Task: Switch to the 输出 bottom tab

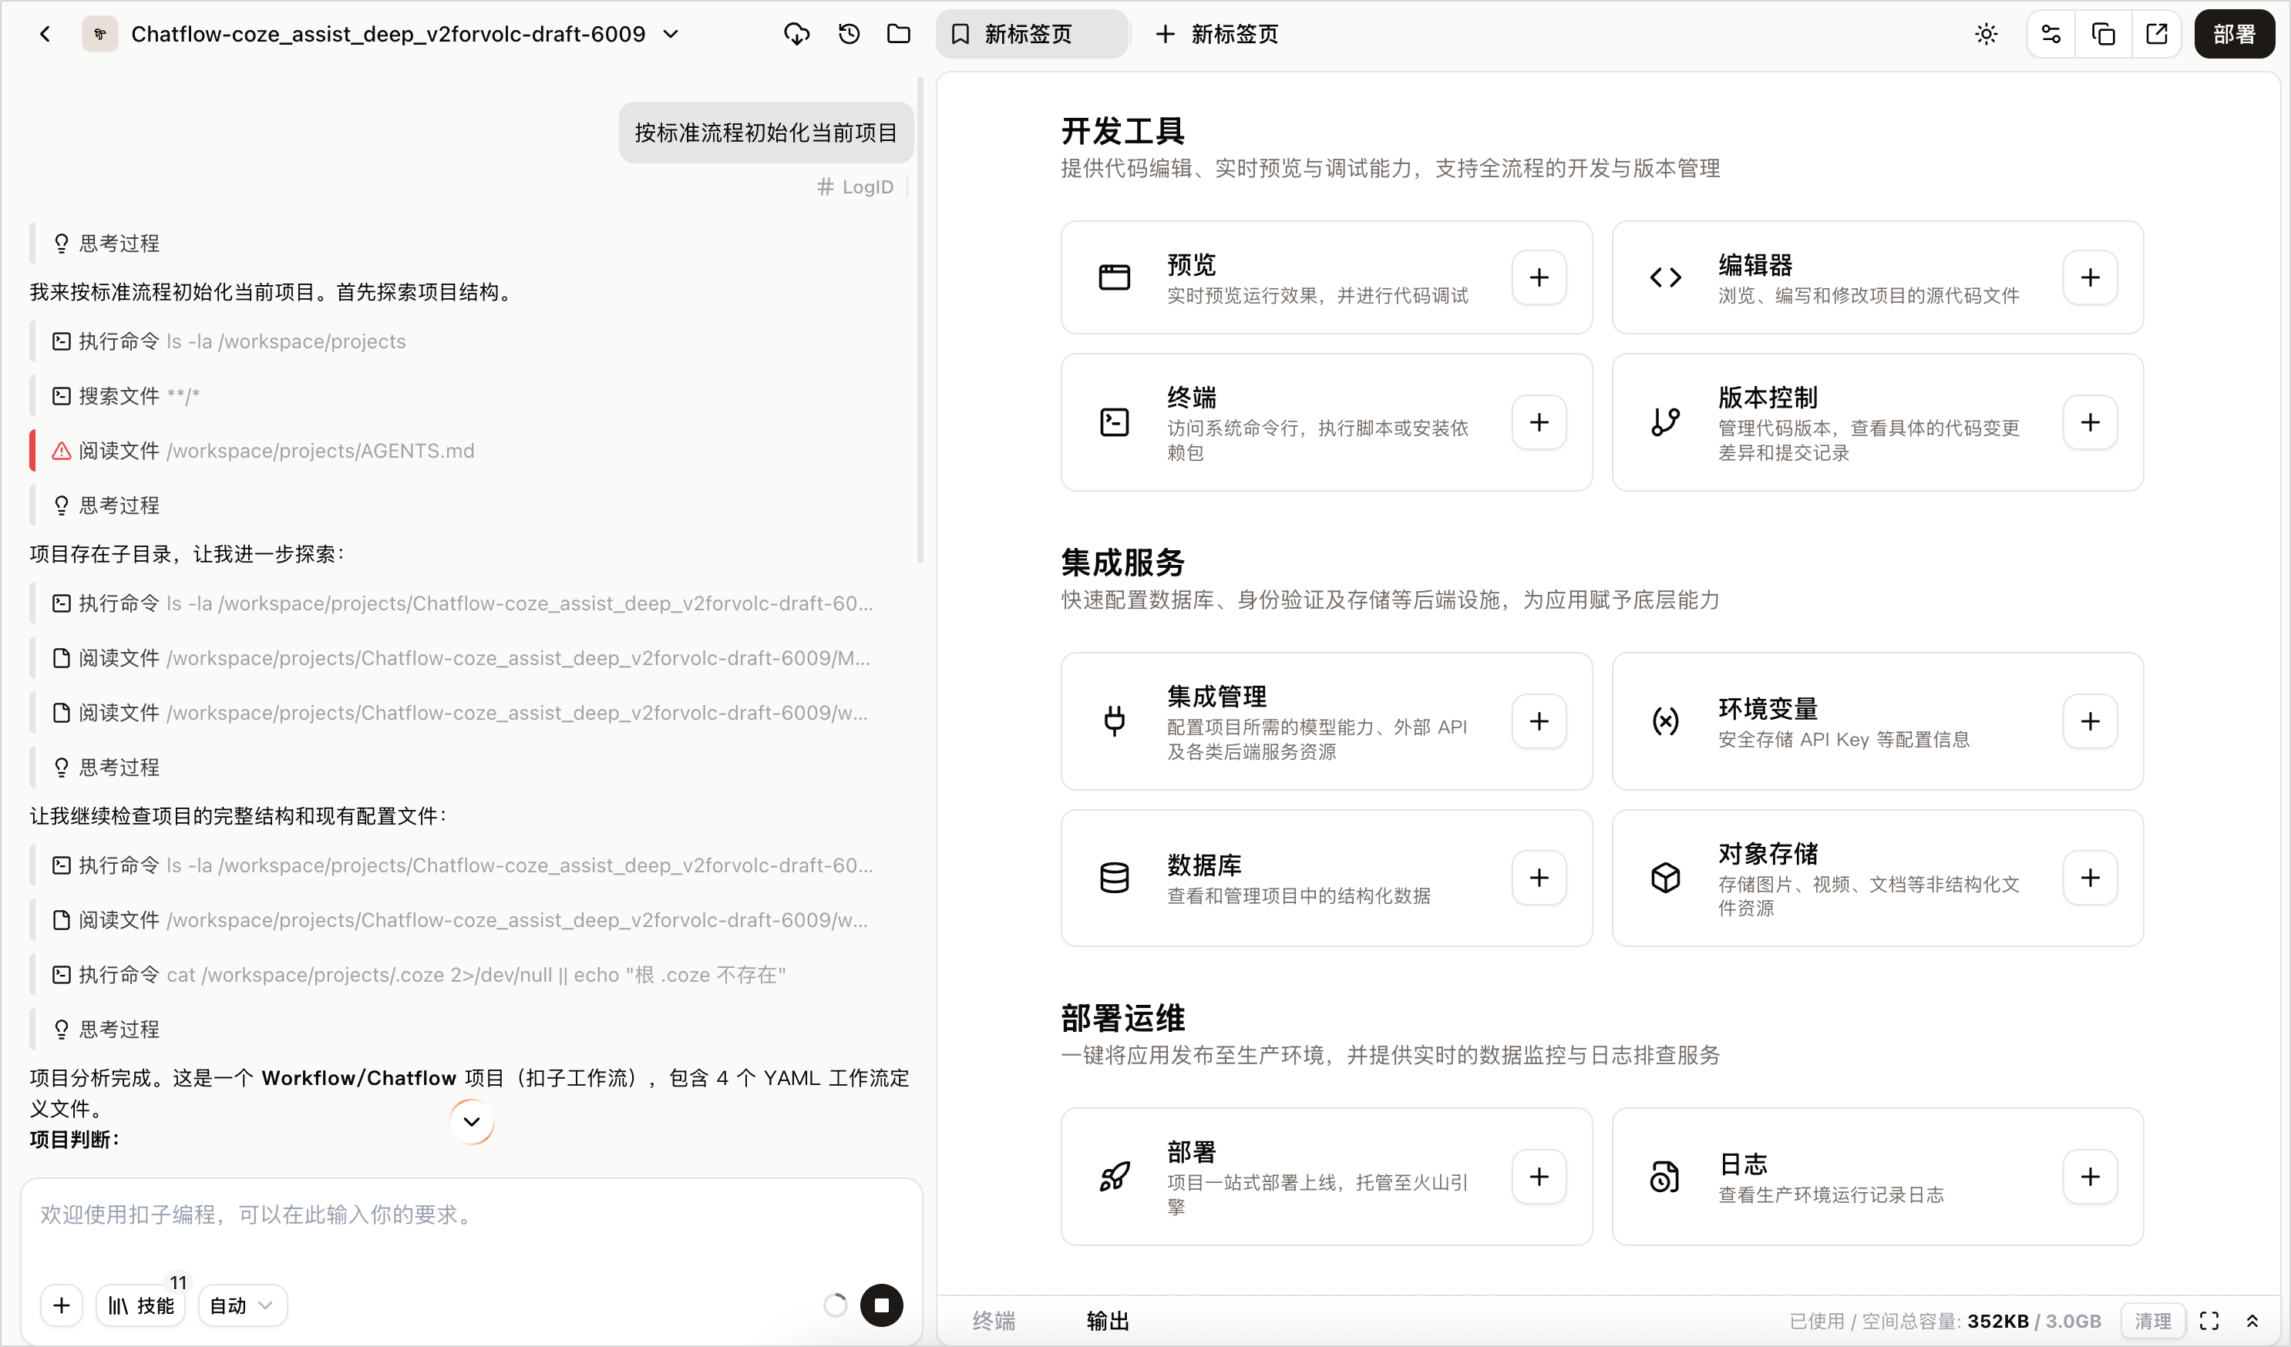Action: click(1108, 1321)
